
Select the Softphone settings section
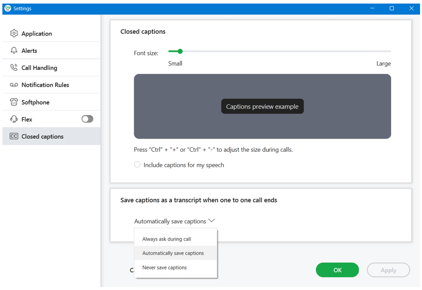click(x=51, y=102)
